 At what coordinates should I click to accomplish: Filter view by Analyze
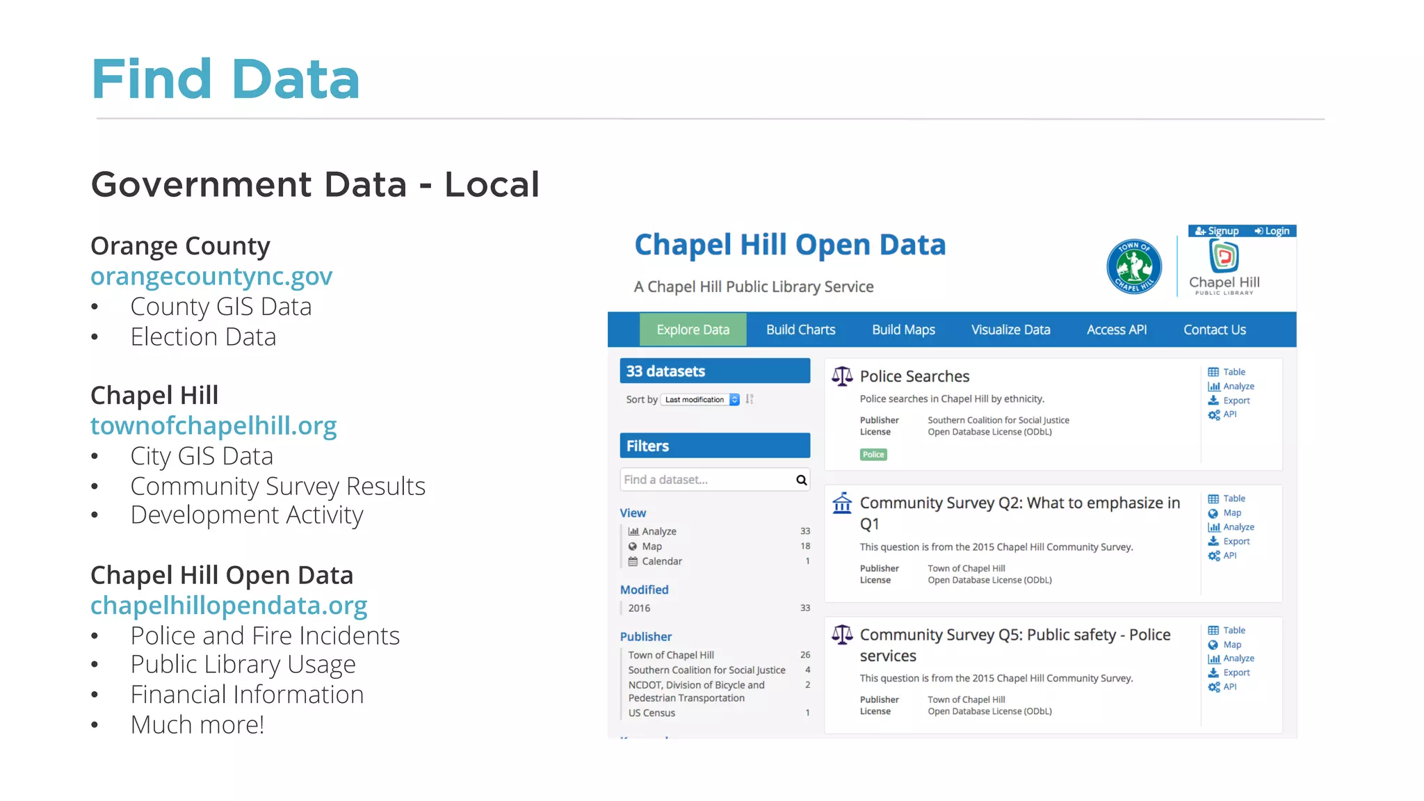pyautogui.click(x=719, y=531)
